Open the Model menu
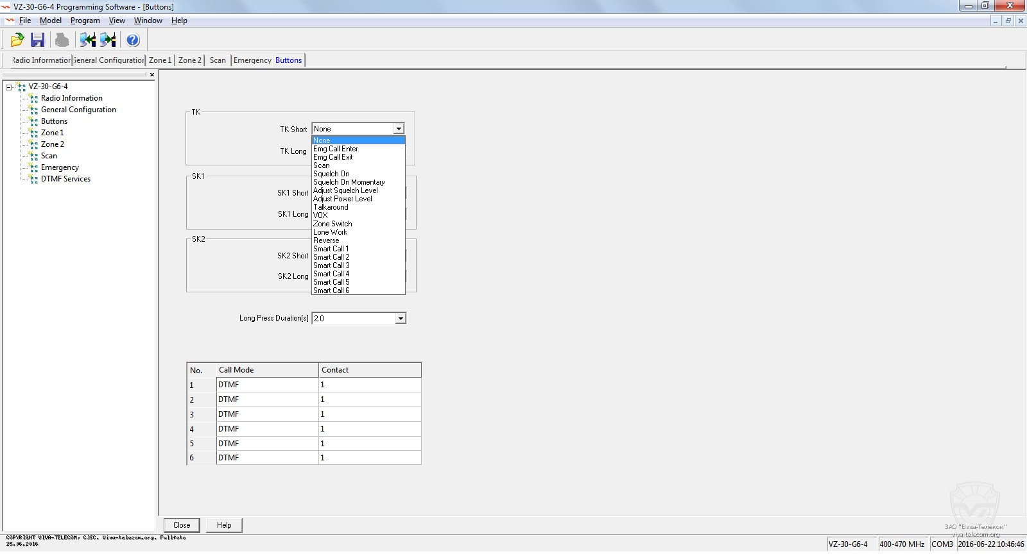 [x=51, y=21]
